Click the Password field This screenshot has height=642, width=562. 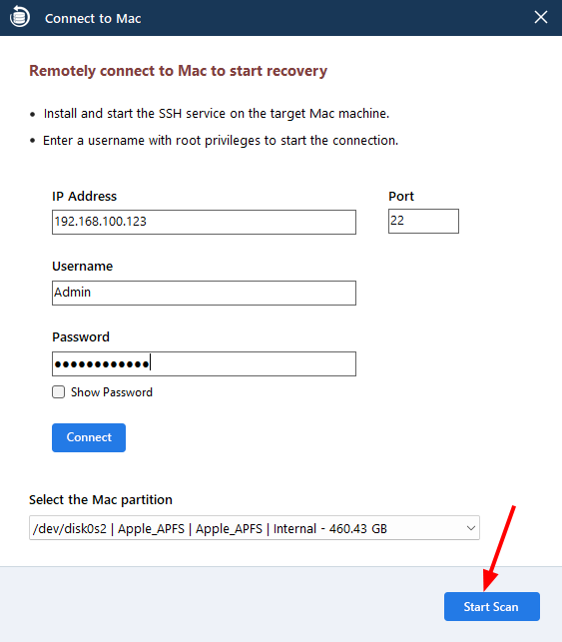[x=204, y=363]
